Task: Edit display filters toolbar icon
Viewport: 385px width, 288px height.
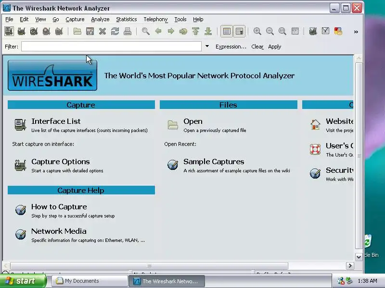Action: point(326,31)
